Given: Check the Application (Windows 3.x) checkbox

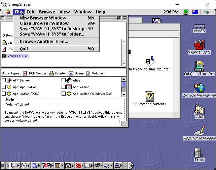Looking at the screenshot, I should pyautogui.click(x=64, y=94).
